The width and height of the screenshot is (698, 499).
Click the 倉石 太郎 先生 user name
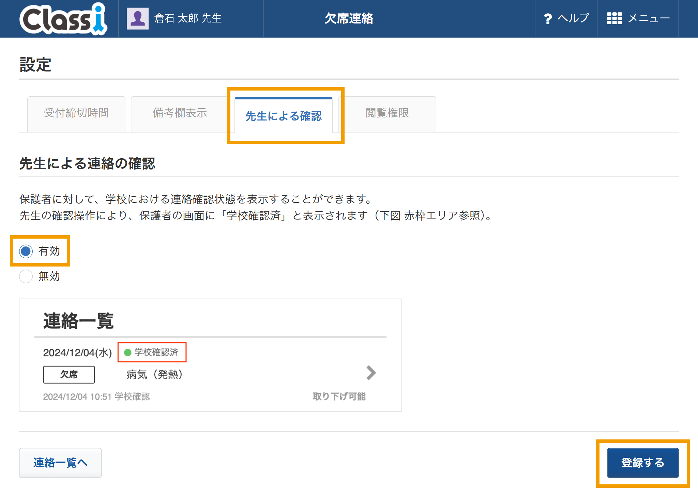pyautogui.click(x=188, y=18)
